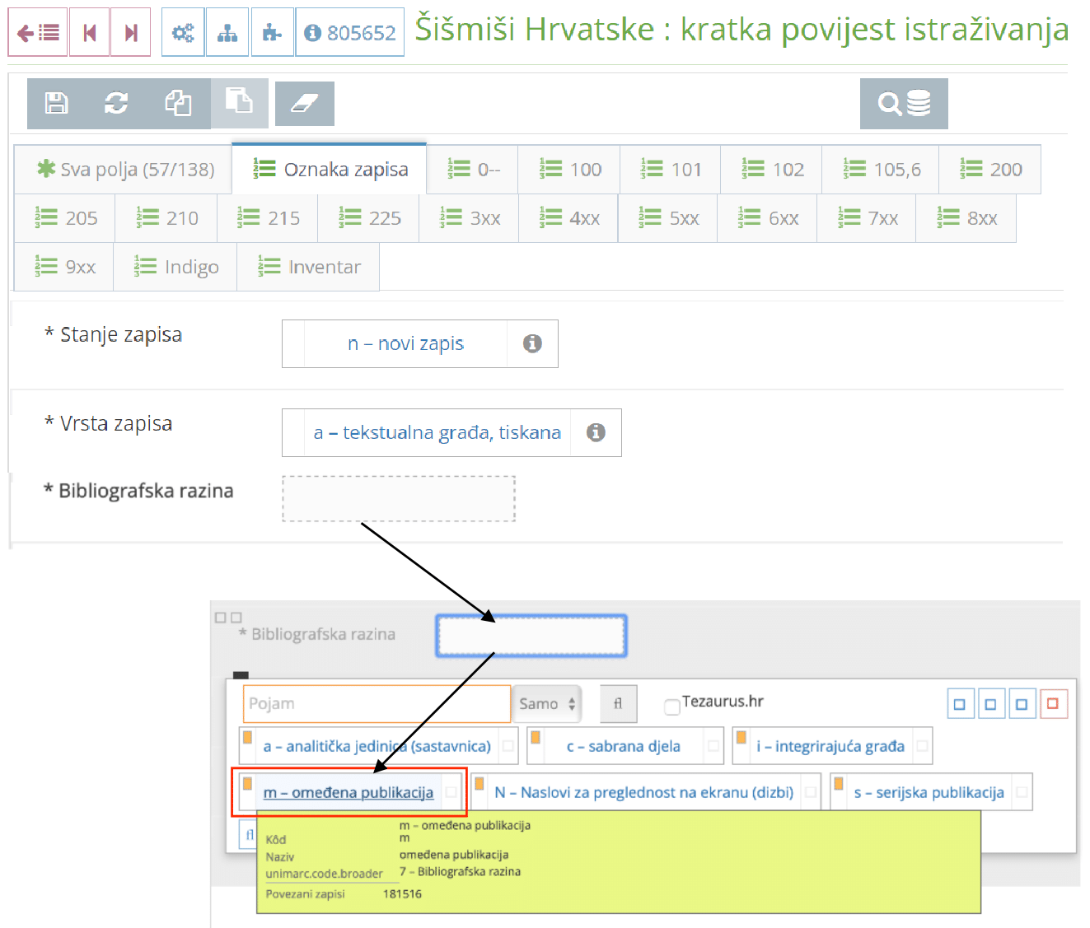Select the puzzle-piece plugin icon

tap(272, 31)
